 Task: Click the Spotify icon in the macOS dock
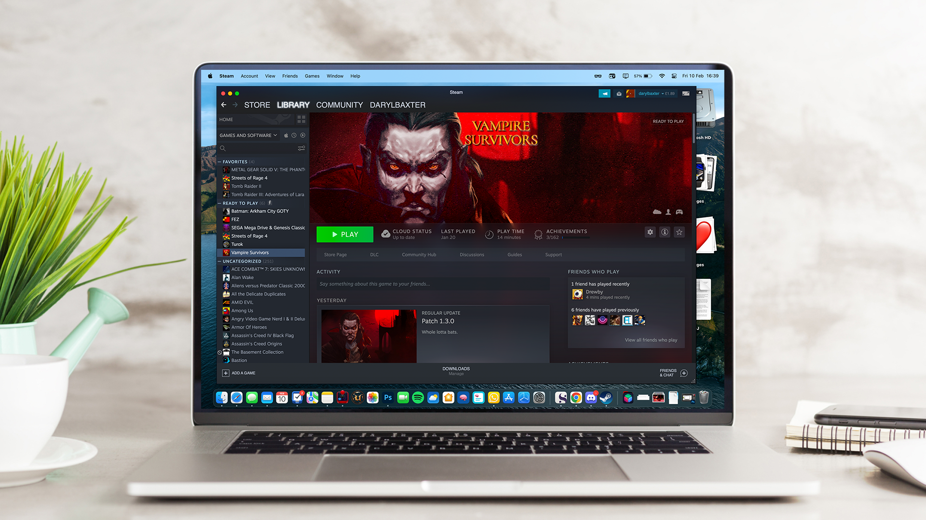click(x=418, y=397)
